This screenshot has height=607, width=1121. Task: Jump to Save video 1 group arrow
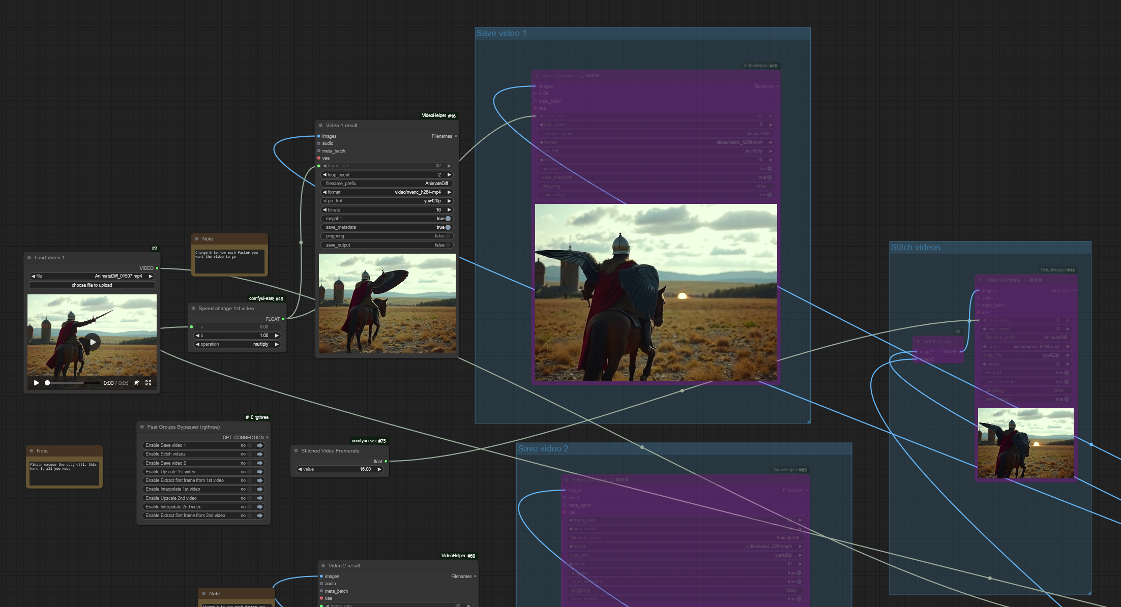coord(260,445)
